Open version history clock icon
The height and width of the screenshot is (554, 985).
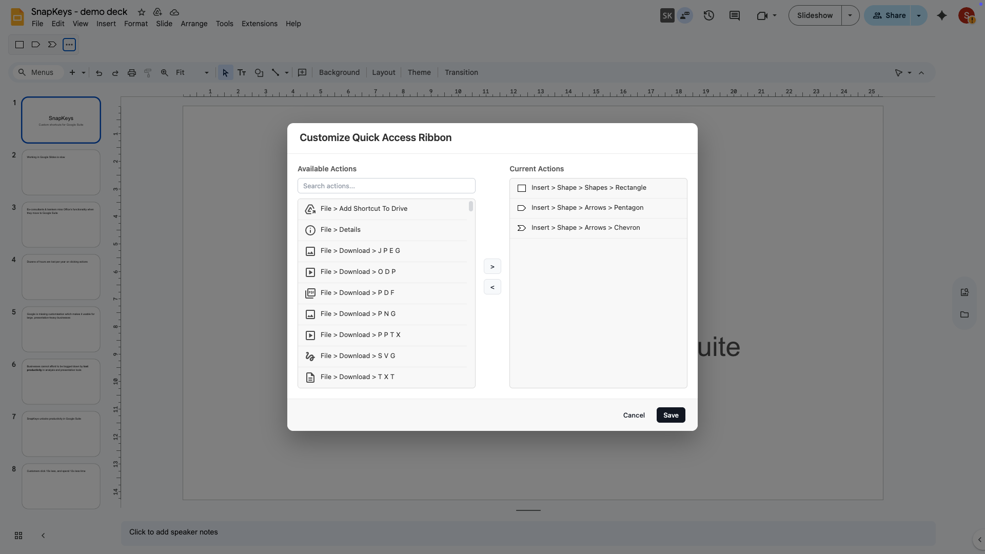pyautogui.click(x=708, y=15)
